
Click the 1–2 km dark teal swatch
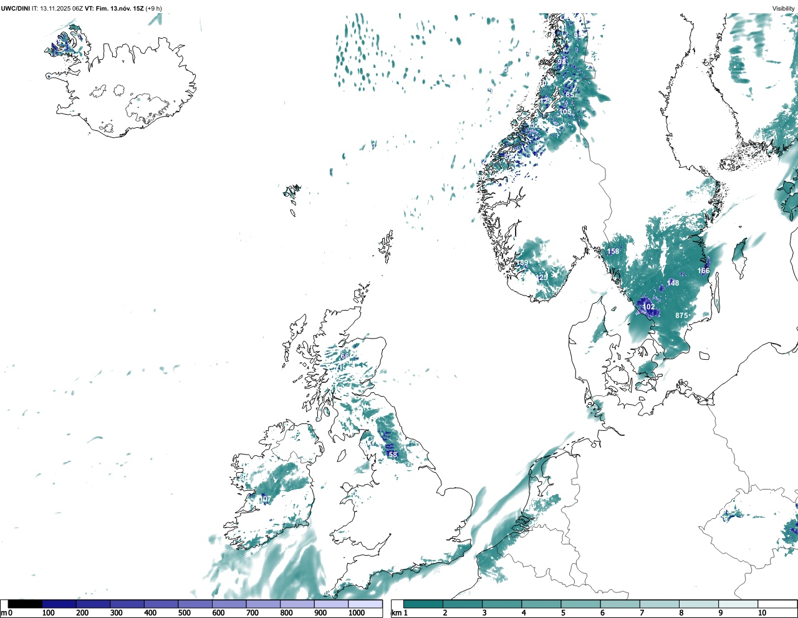(x=423, y=604)
